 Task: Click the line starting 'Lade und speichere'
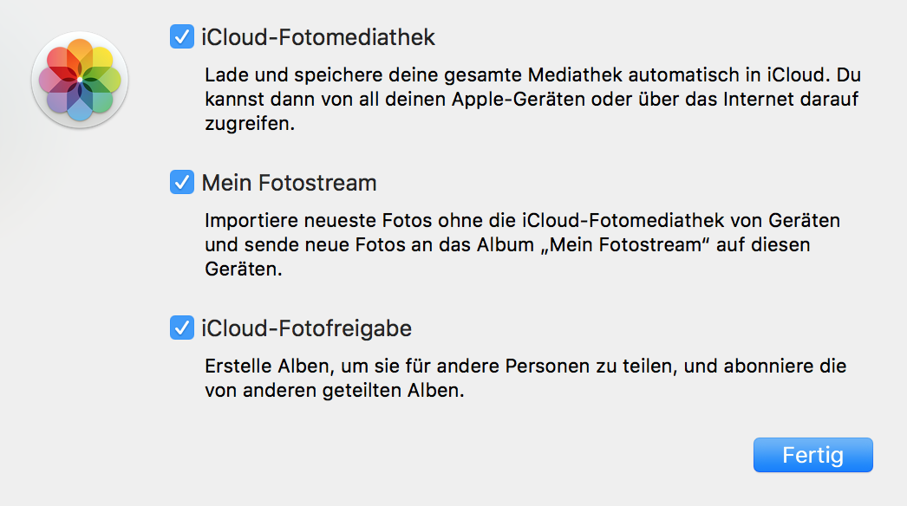pyautogui.click(x=532, y=75)
